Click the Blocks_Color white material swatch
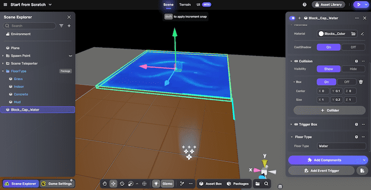The width and height of the screenshot is (371, 190). tap(321, 34)
